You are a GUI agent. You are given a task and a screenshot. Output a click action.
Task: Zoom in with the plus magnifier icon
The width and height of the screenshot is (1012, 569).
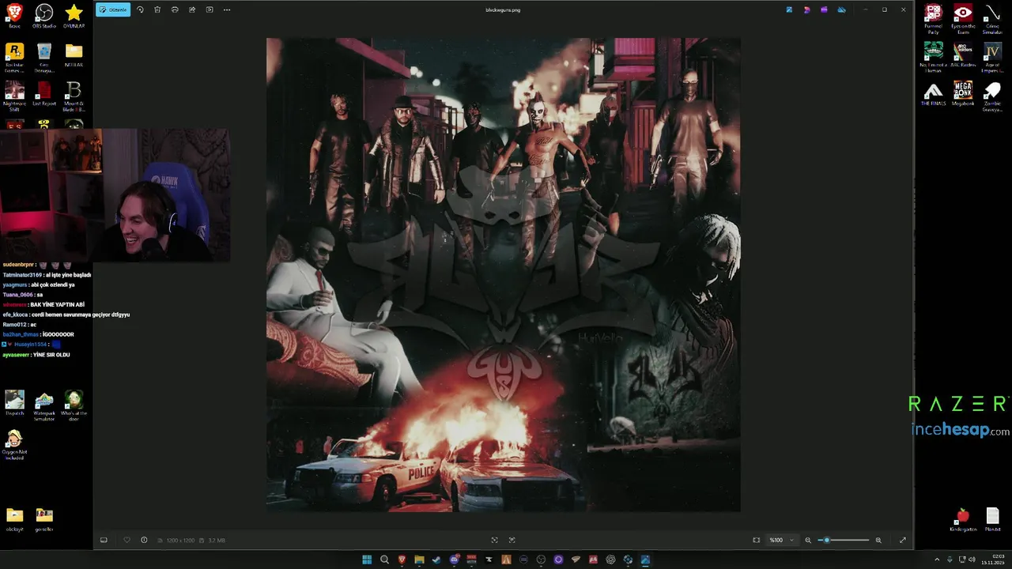pos(878,540)
